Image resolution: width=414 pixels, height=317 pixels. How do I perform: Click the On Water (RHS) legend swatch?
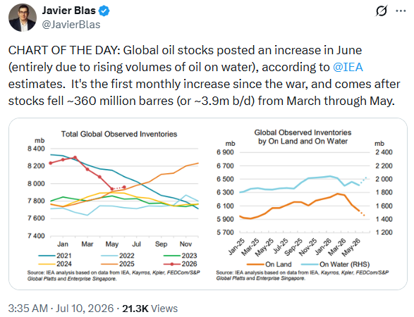coord(310,264)
